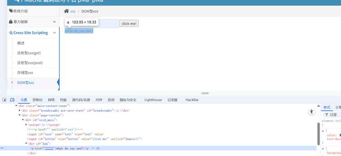Image resolution: width=341 pixels, height=156 pixels.
Task: Click the DOM型xss breadcrumb text
Action: click(x=89, y=11)
